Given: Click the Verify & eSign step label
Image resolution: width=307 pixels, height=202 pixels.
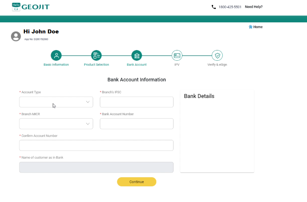Looking at the screenshot, I should click(x=217, y=65).
